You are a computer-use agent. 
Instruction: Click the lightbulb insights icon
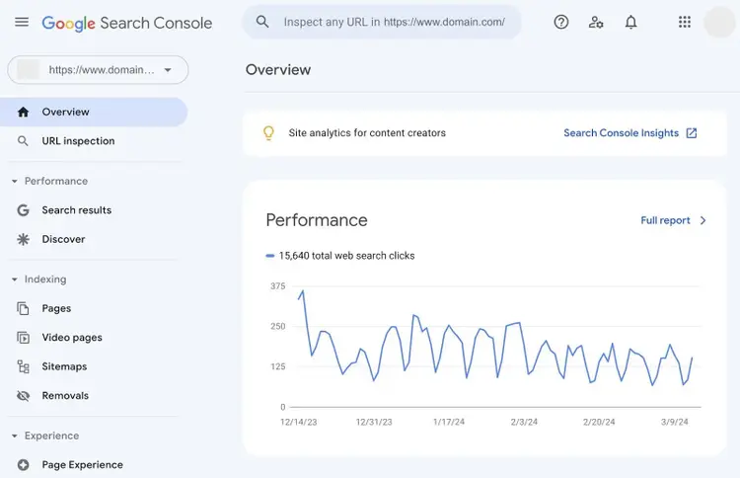tap(268, 133)
